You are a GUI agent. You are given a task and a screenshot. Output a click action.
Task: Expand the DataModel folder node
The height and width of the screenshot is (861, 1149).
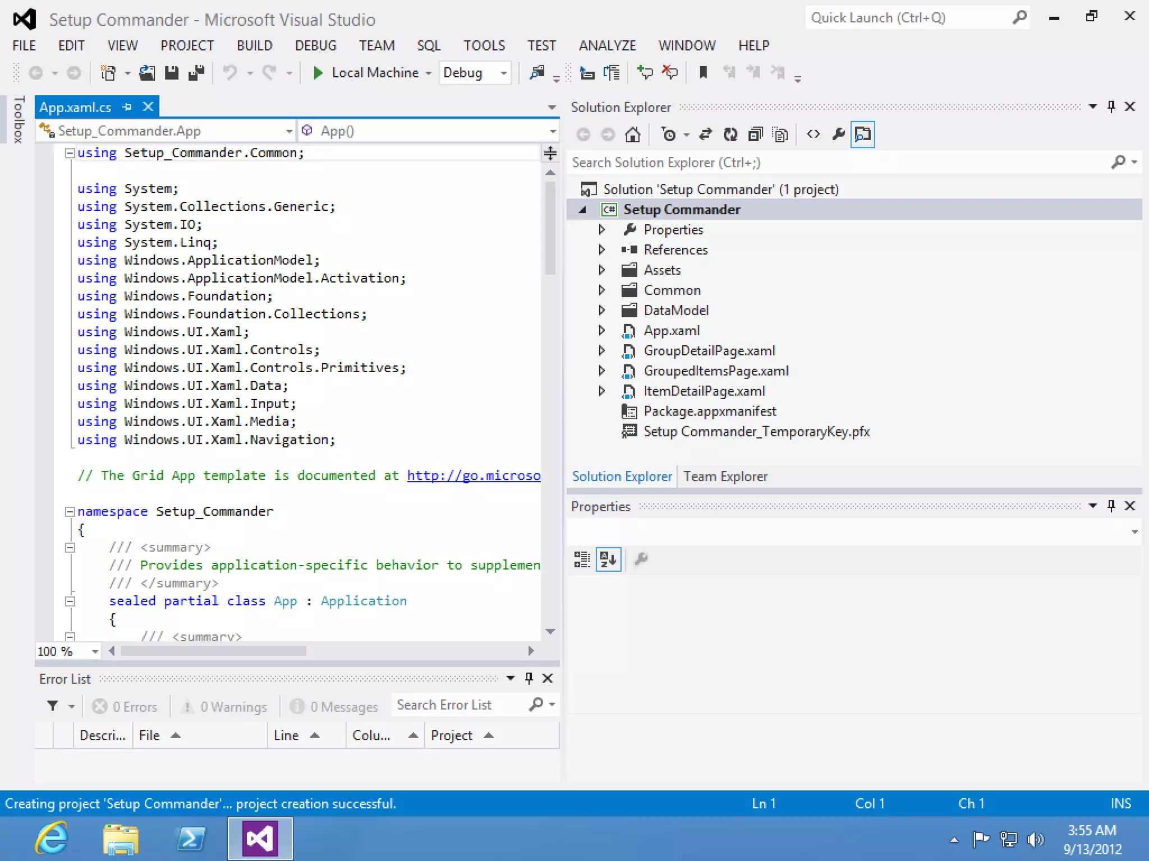pyautogui.click(x=601, y=310)
